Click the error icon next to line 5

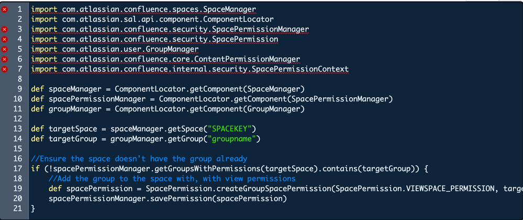(4, 49)
